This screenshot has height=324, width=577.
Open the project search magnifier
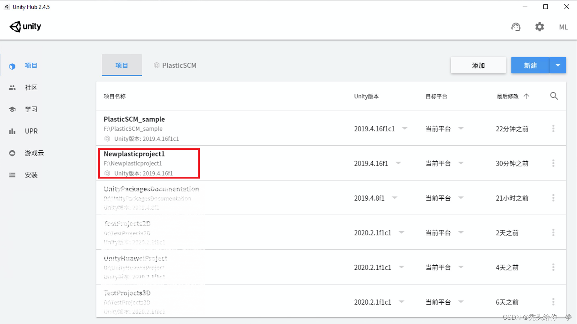(554, 96)
